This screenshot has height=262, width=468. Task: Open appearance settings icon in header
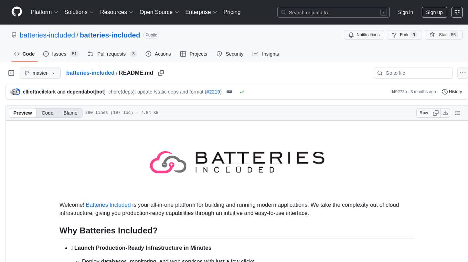[x=457, y=12]
